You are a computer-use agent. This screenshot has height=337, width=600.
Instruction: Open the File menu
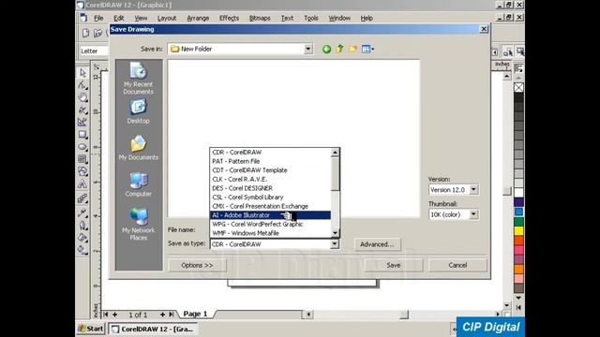(x=98, y=18)
